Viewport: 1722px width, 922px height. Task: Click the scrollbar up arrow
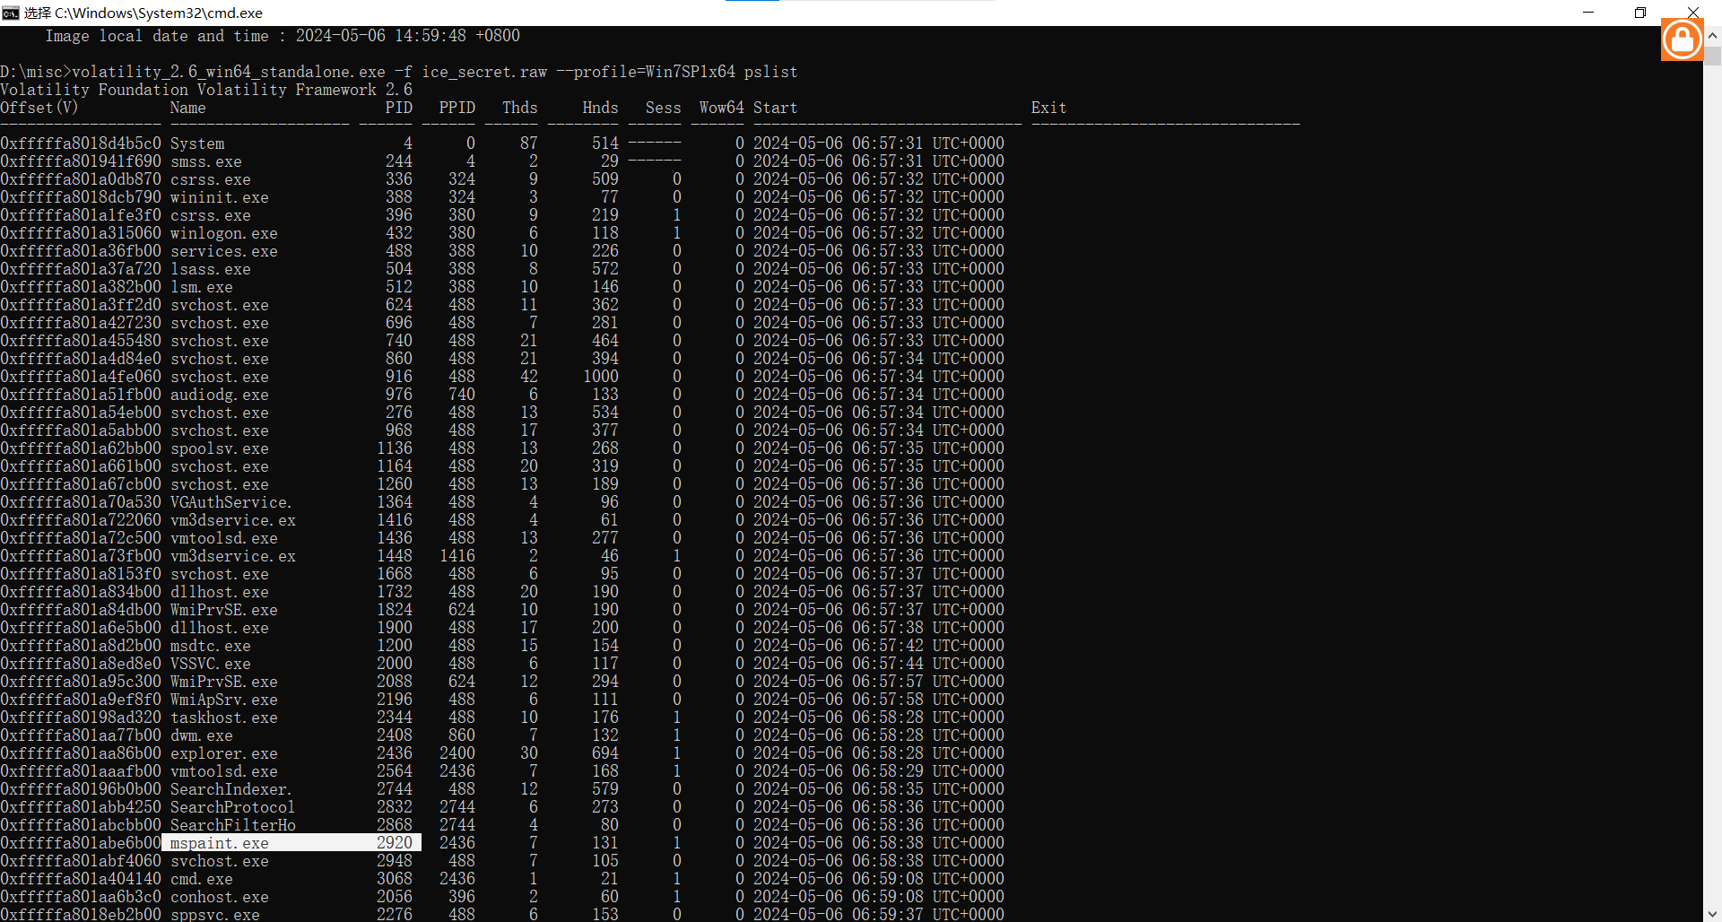click(1712, 36)
